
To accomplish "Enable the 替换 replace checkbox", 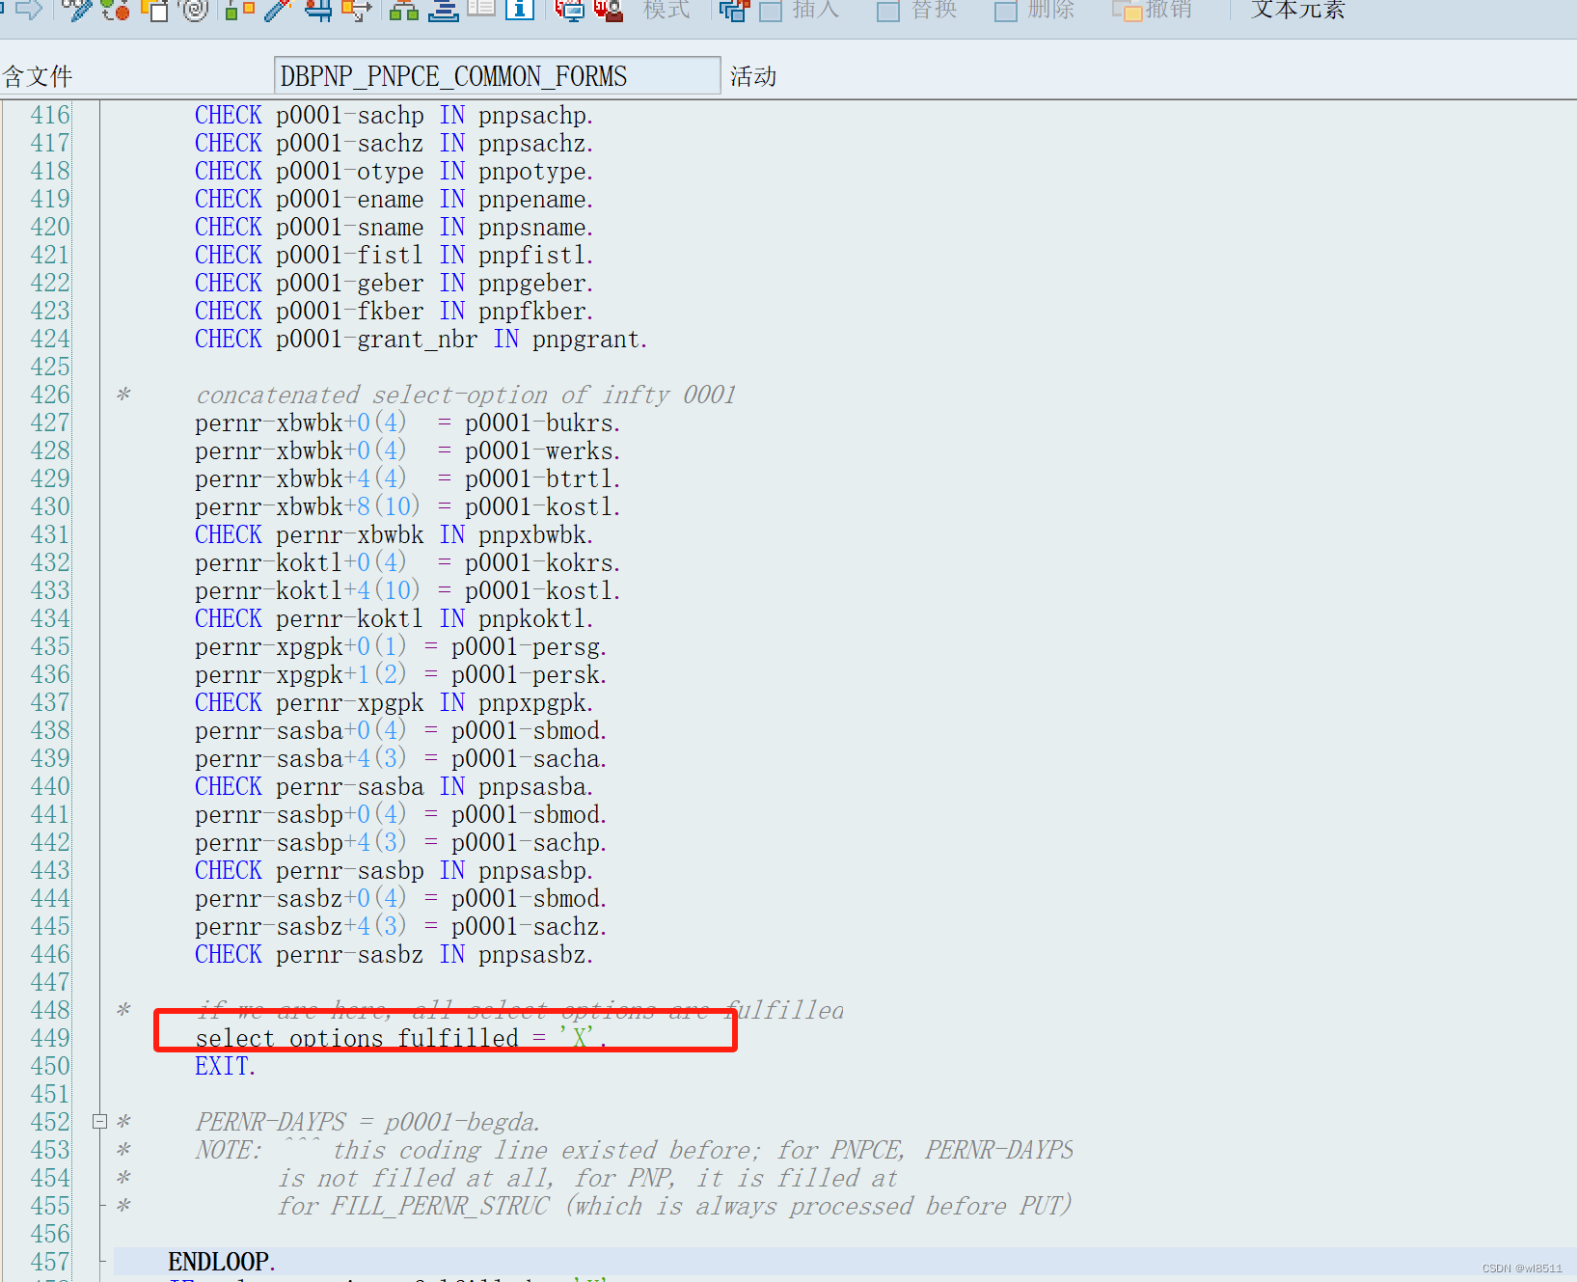I will click(x=888, y=13).
